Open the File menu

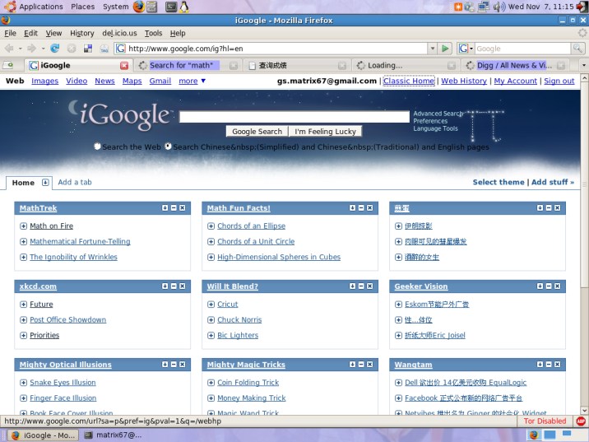click(x=10, y=33)
